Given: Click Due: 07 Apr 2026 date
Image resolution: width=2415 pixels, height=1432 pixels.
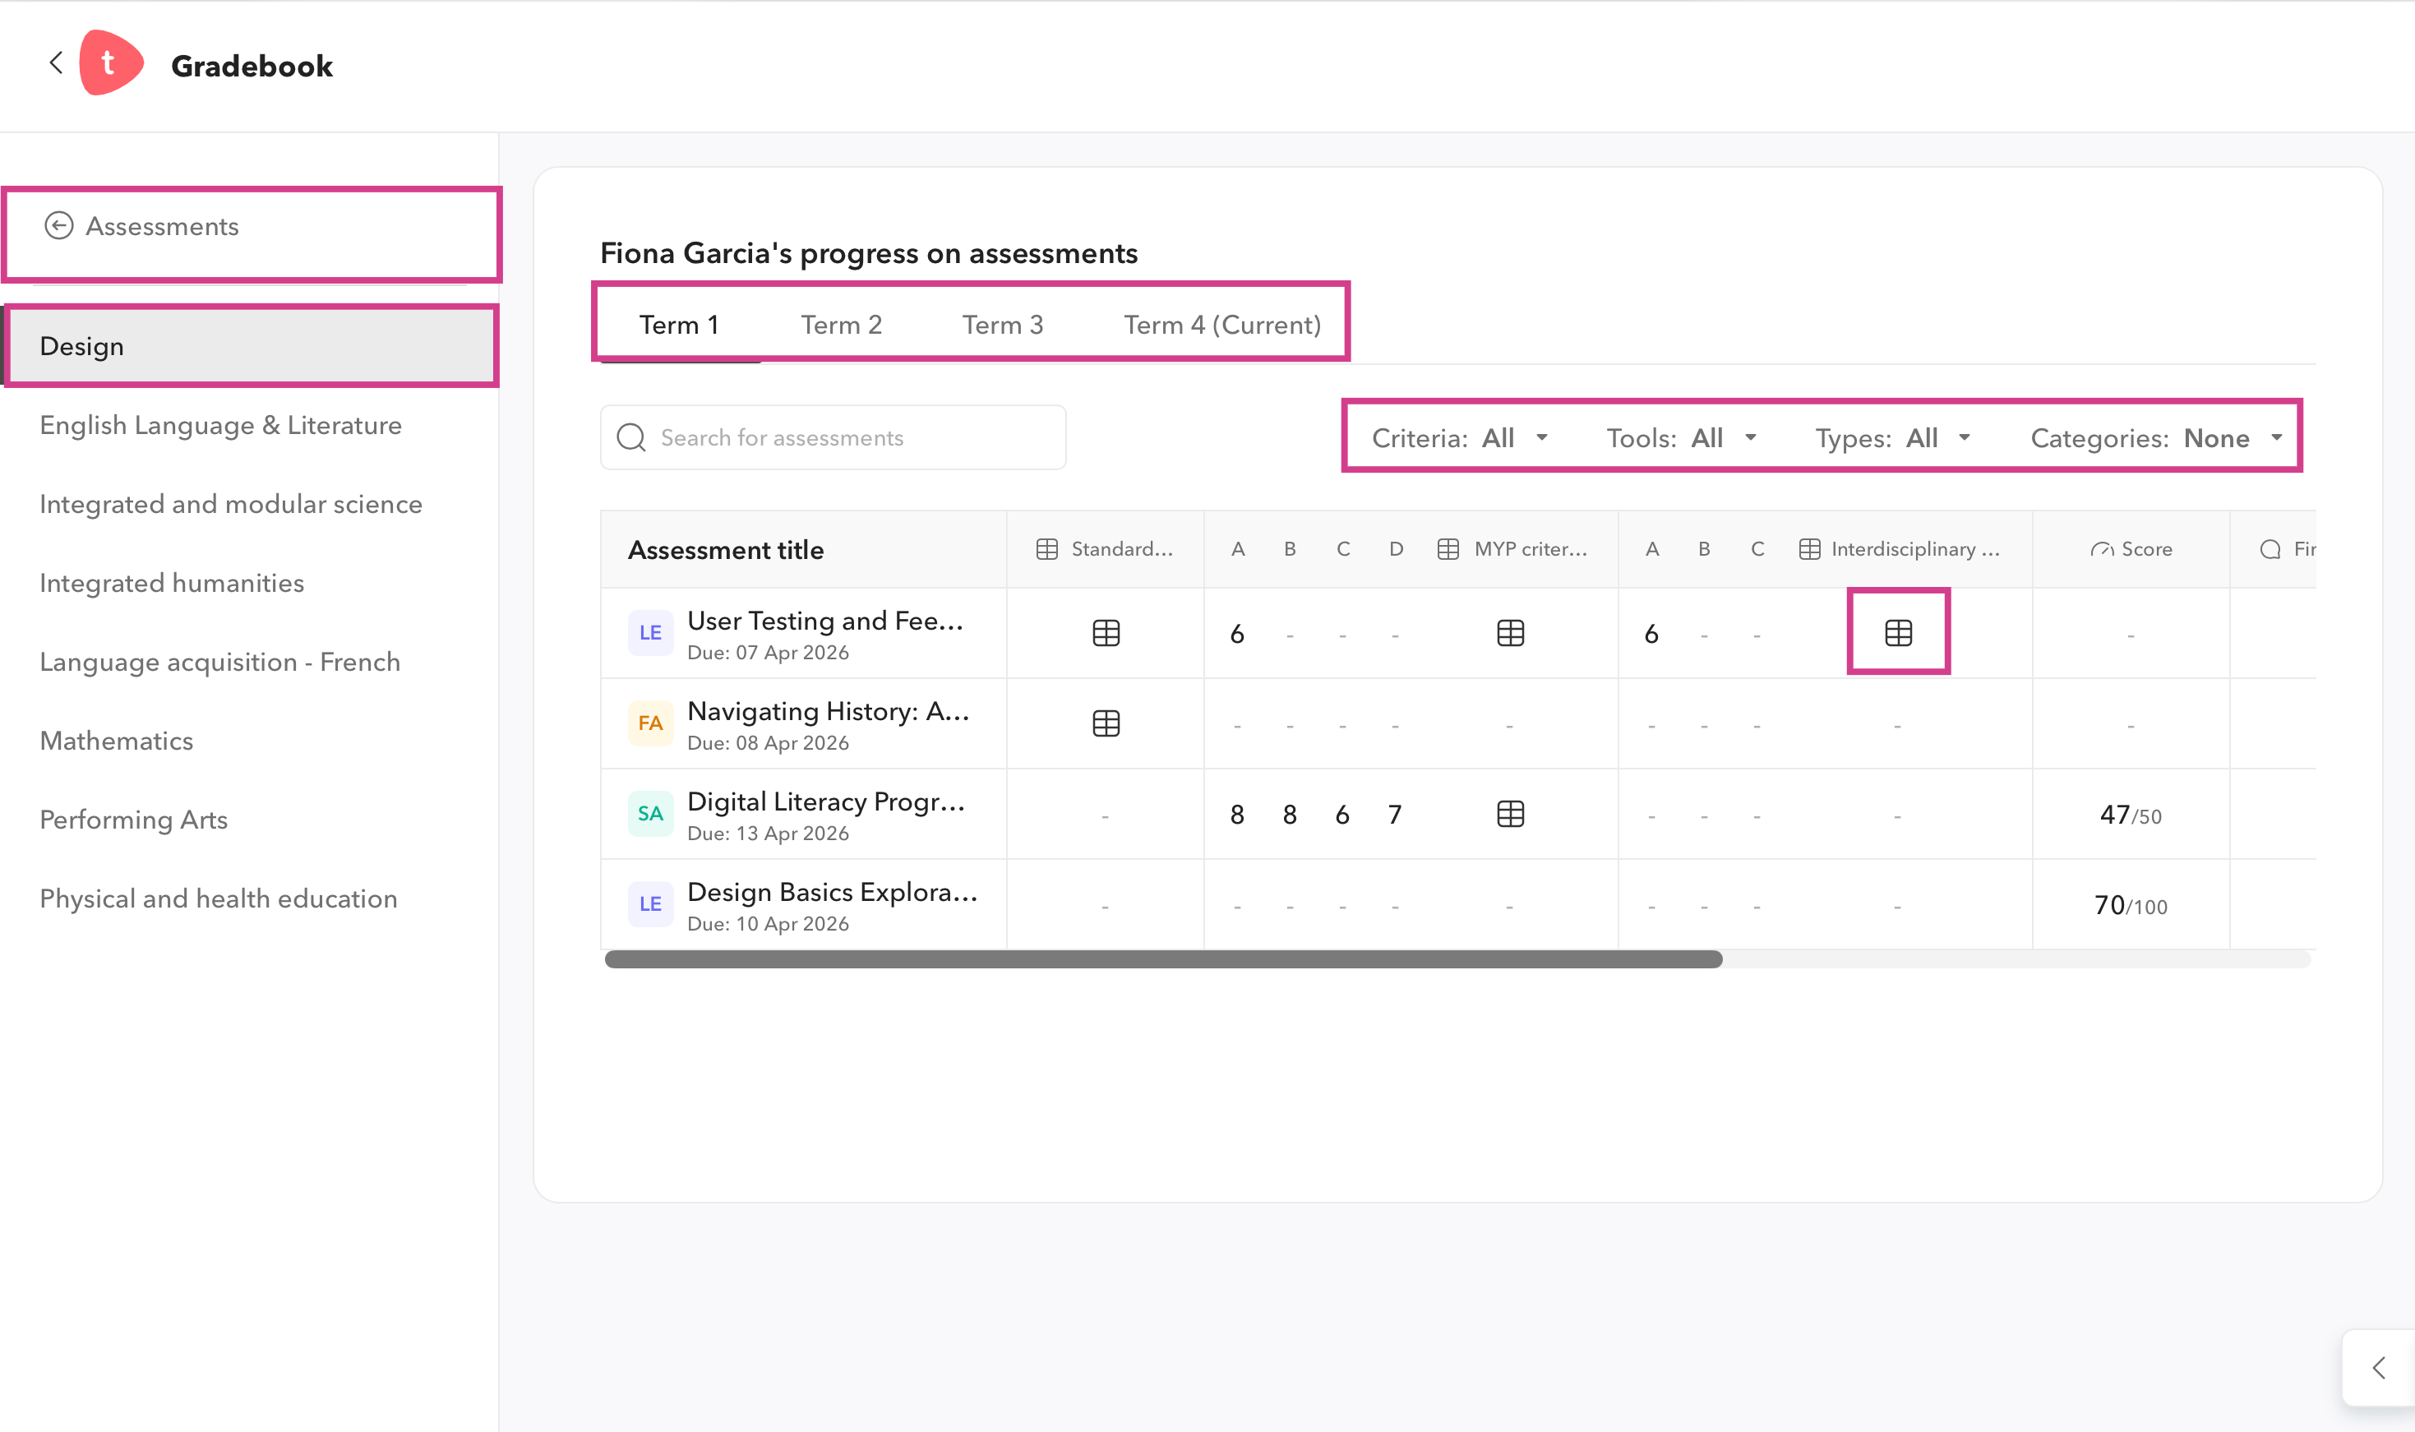Looking at the screenshot, I should tap(768, 654).
